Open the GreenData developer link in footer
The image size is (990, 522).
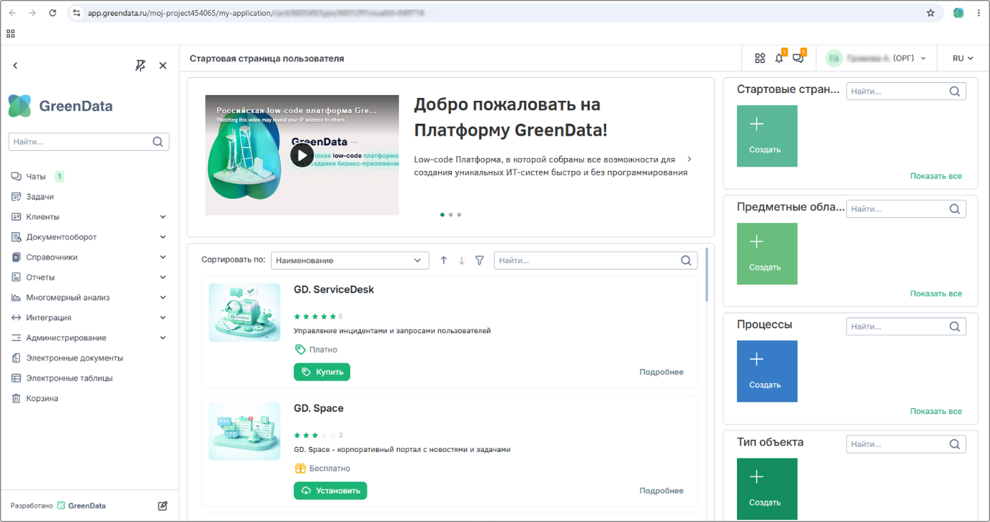(81, 506)
